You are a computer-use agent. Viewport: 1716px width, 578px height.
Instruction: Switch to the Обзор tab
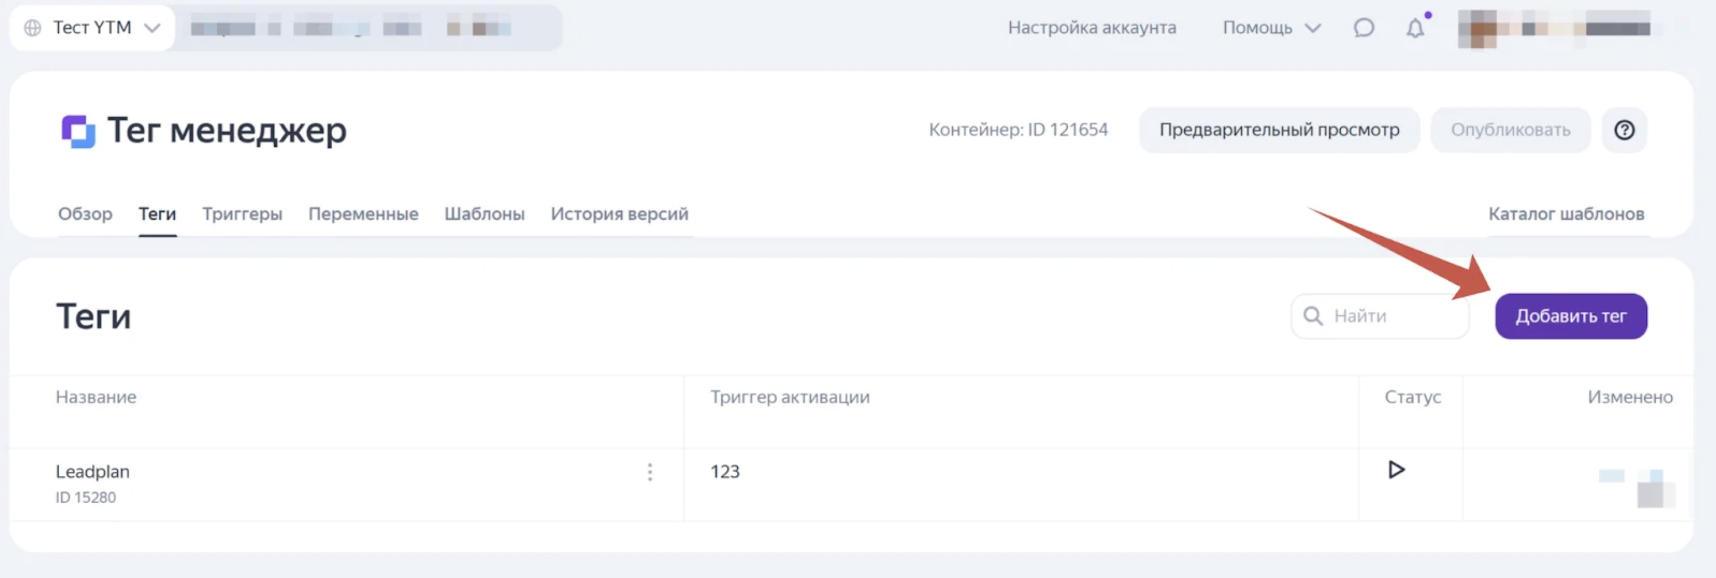pos(84,214)
